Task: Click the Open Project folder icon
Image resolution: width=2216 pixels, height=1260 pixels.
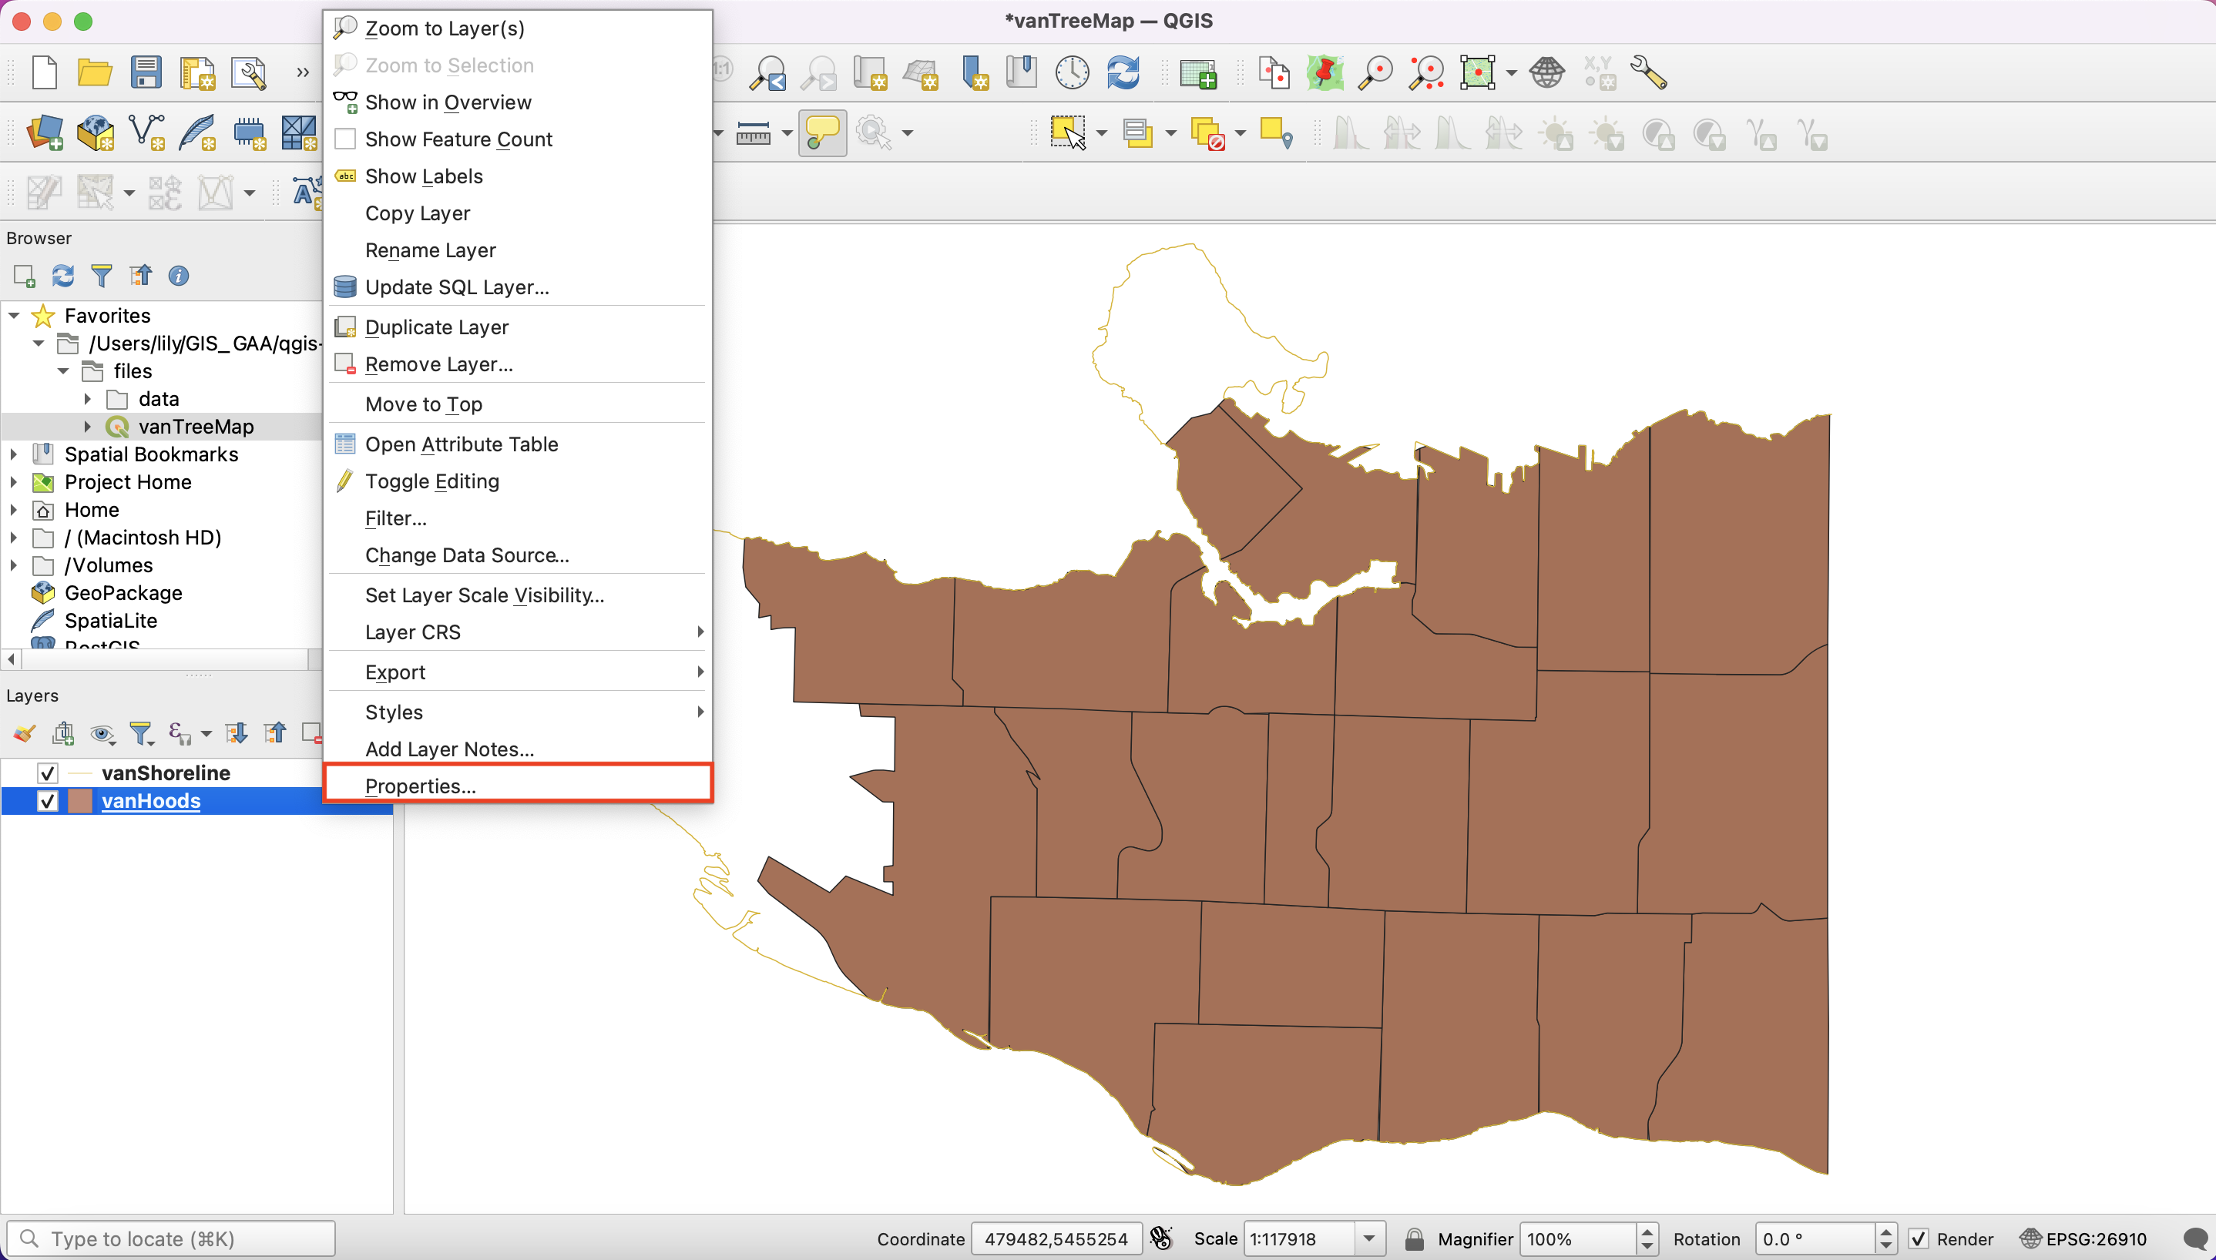Action: (x=94, y=72)
